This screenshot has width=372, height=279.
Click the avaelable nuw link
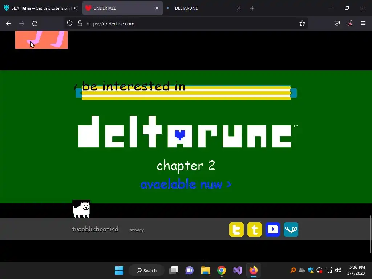[186, 184]
